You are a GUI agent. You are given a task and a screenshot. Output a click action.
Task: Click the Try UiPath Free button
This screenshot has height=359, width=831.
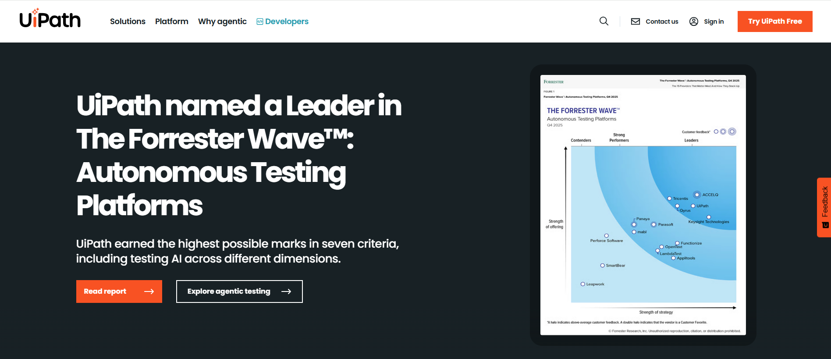click(x=775, y=21)
